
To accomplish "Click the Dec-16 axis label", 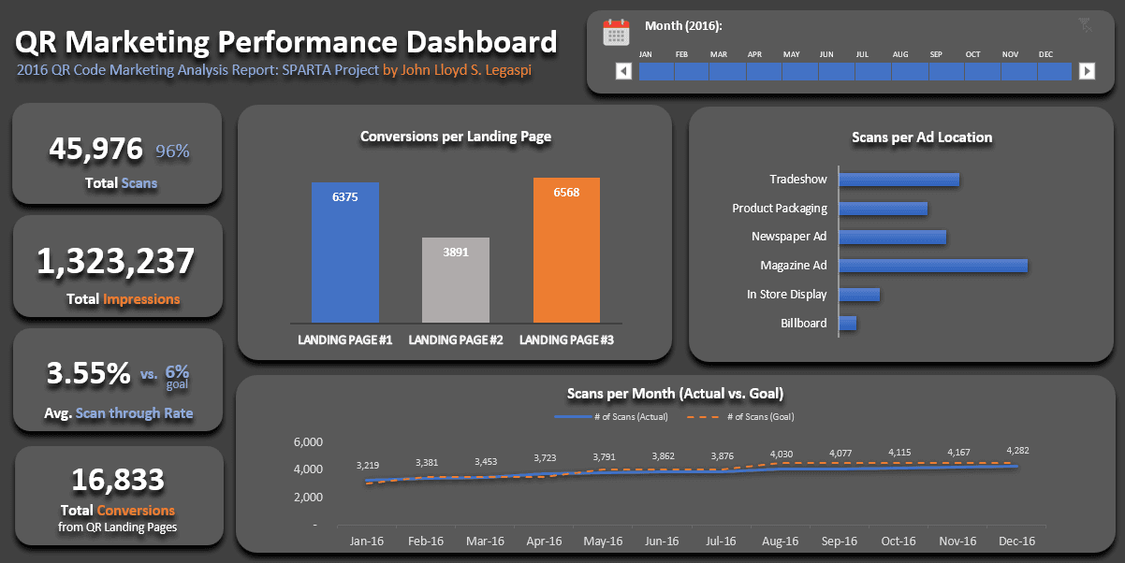I will click(1016, 541).
